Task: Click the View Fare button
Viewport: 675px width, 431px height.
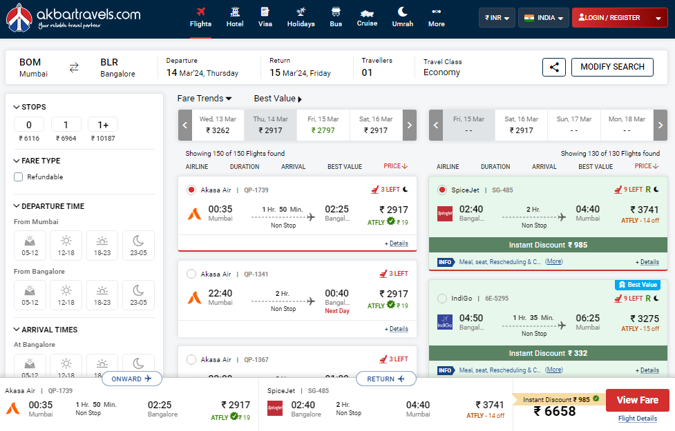Action: (x=638, y=400)
